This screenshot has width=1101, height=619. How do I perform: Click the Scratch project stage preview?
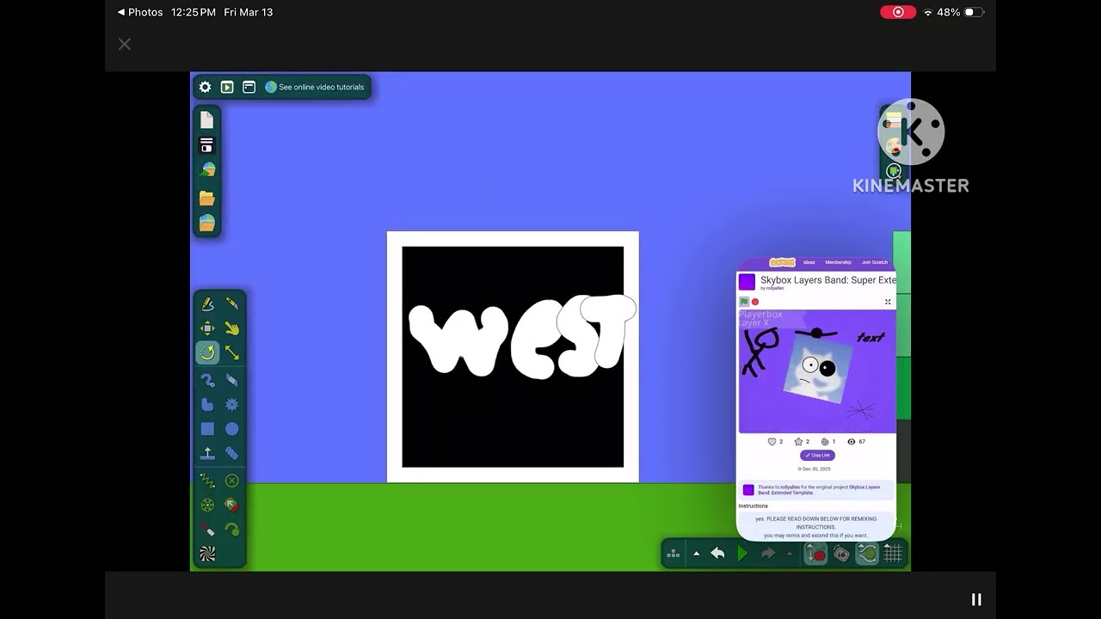817,371
